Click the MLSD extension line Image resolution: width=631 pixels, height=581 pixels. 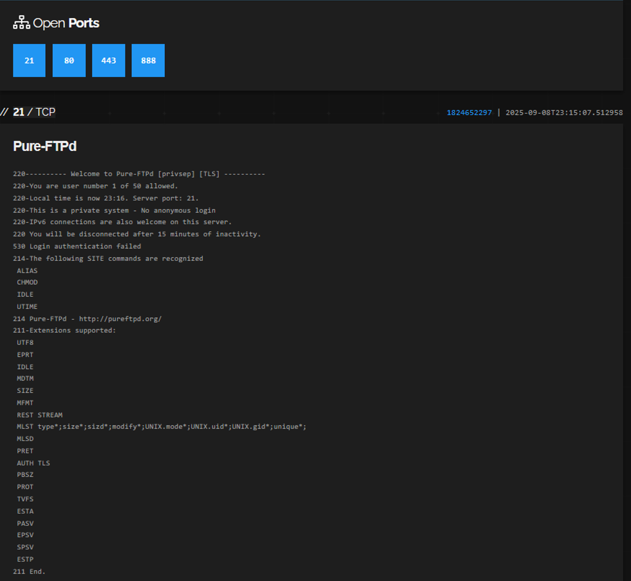(x=25, y=438)
